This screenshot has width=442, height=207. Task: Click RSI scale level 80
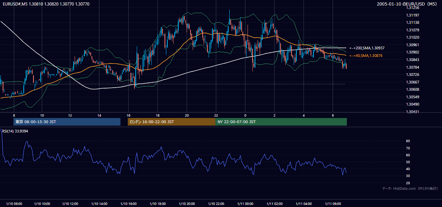pos(408,141)
